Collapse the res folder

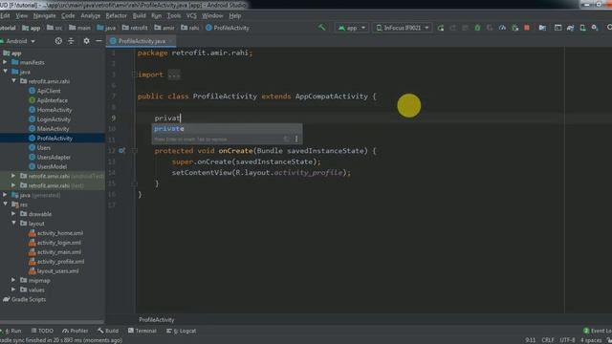[5, 204]
